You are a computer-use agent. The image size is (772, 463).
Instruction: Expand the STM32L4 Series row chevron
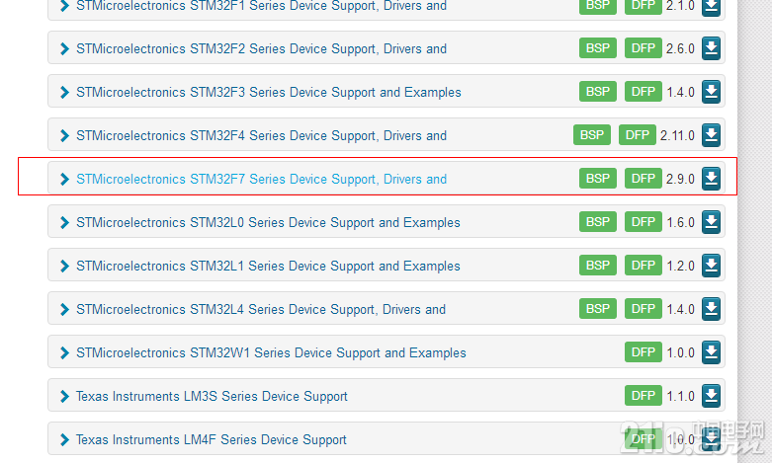[64, 309]
